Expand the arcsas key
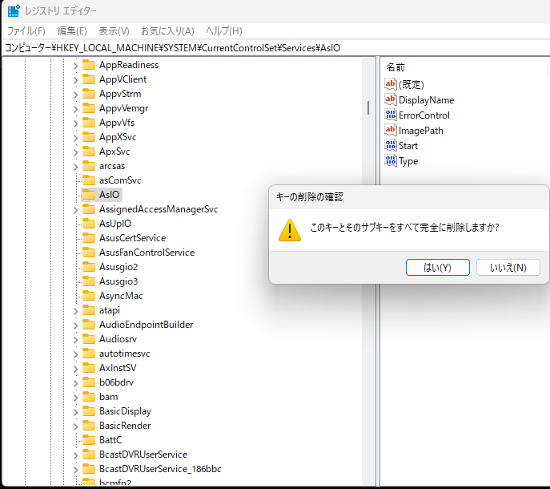This screenshot has height=489, width=550. [x=75, y=166]
